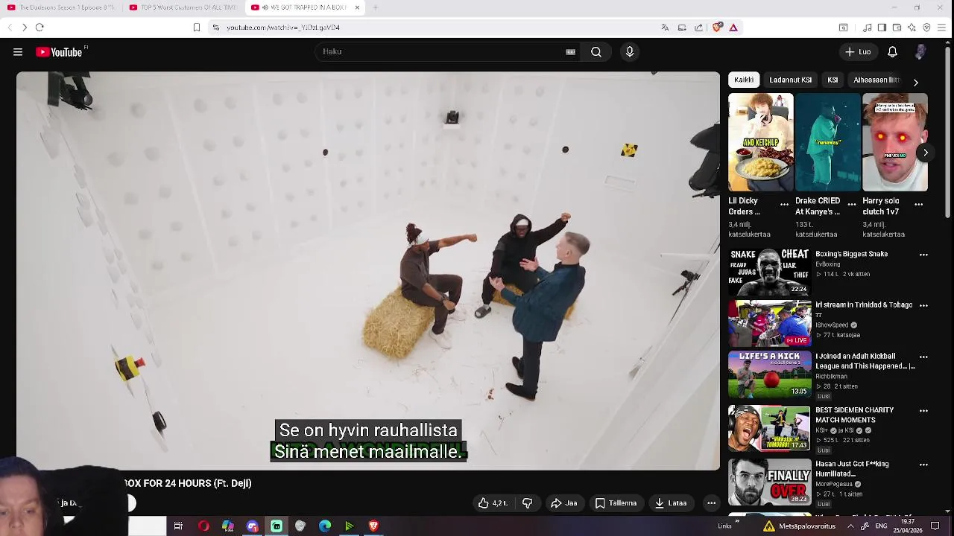Screen dimensions: 954x536
Task: Save video with Tallenna button
Action: click(616, 503)
